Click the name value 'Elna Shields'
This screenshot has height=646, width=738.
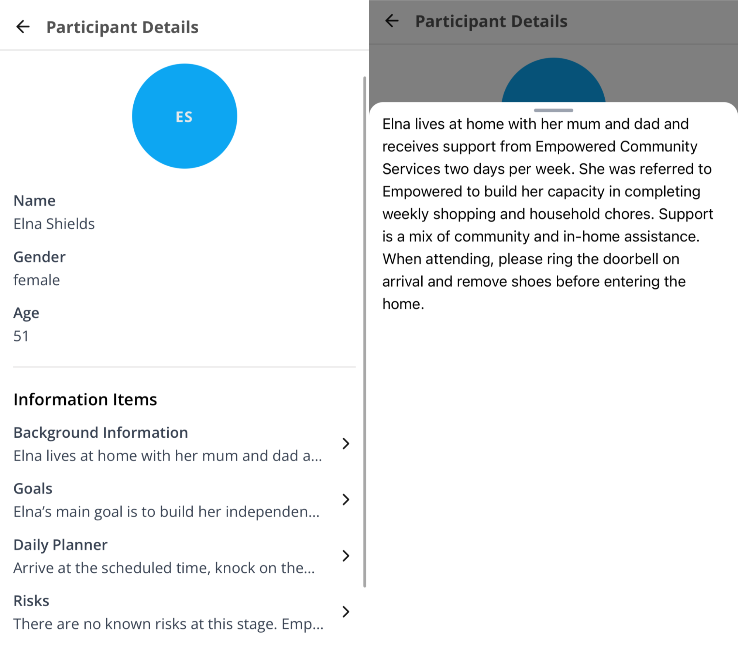54,224
